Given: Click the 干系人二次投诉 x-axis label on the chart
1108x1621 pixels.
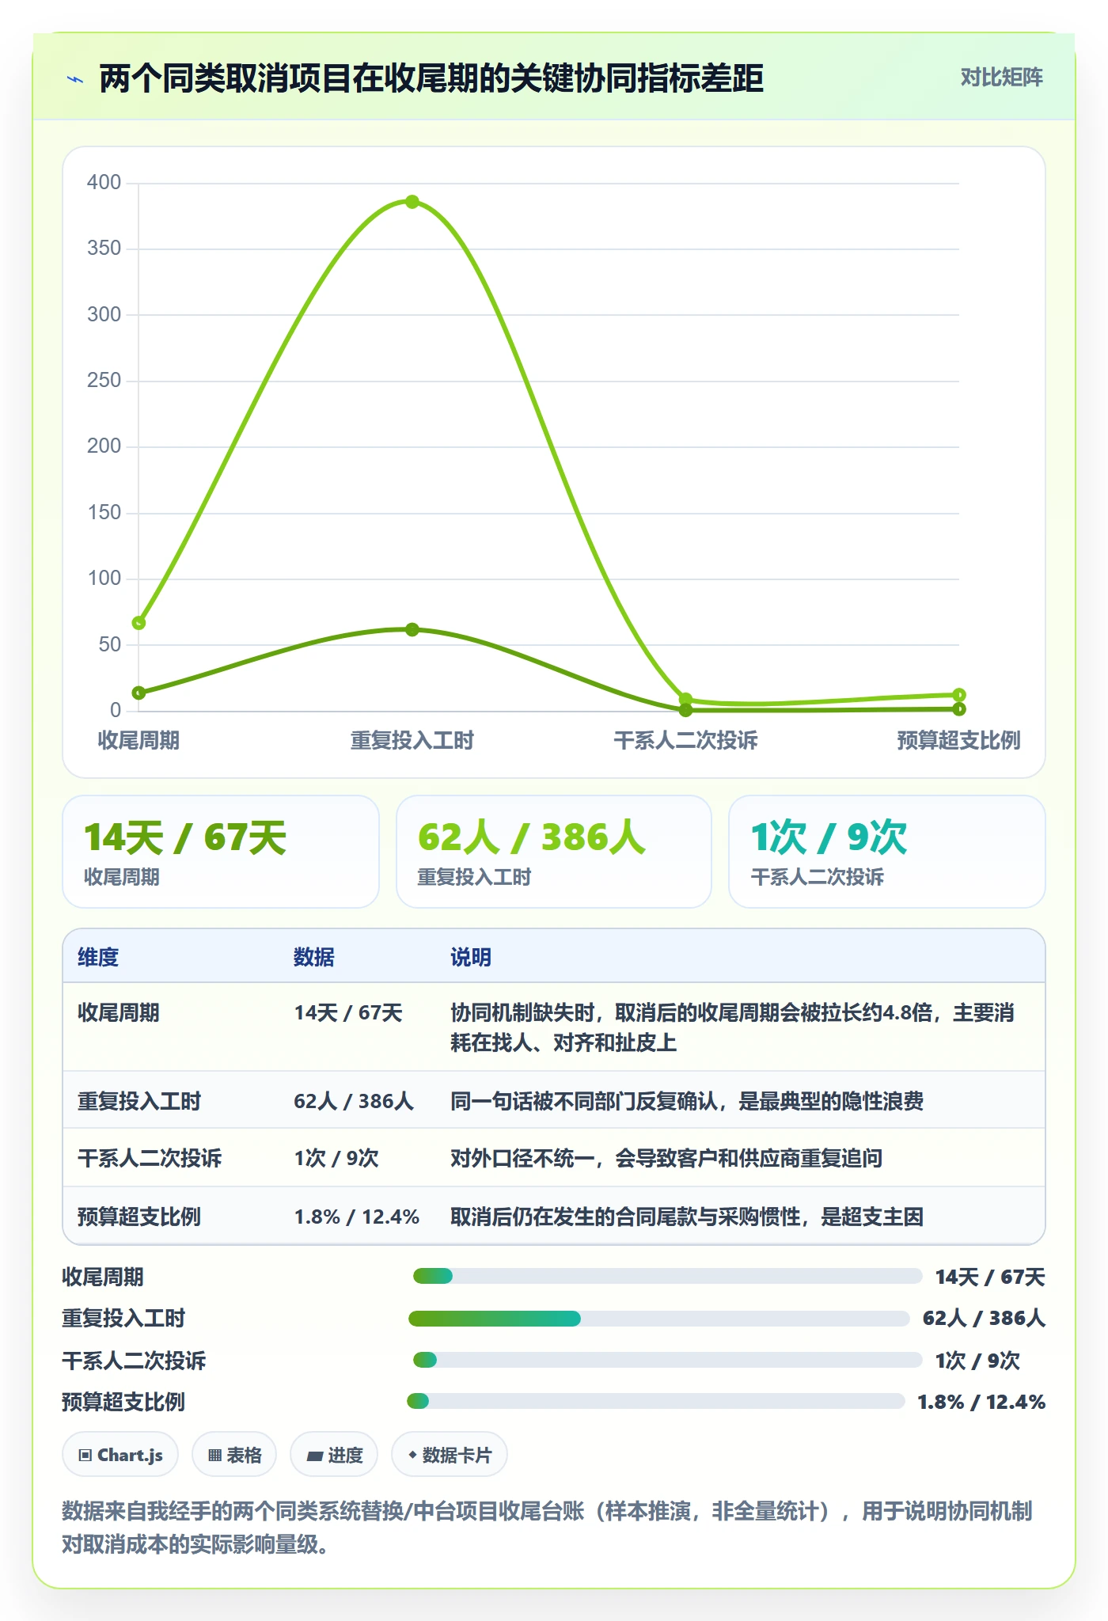Looking at the screenshot, I should [x=686, y=740].
